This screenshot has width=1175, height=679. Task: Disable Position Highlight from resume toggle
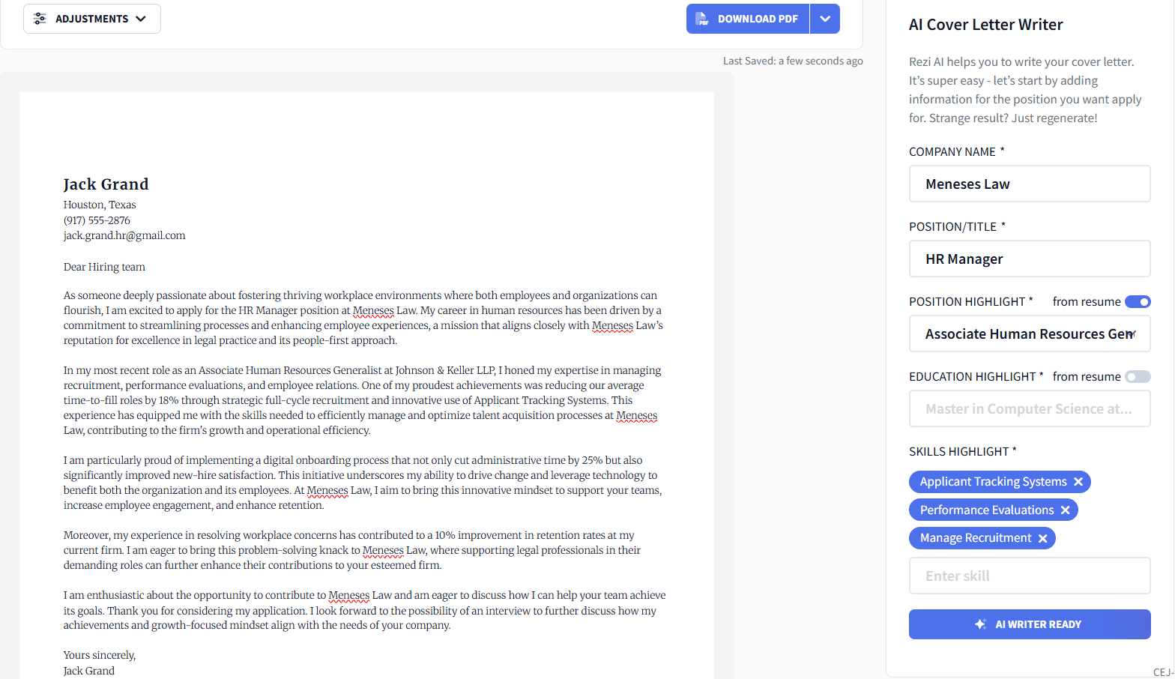pos(1138,302)
